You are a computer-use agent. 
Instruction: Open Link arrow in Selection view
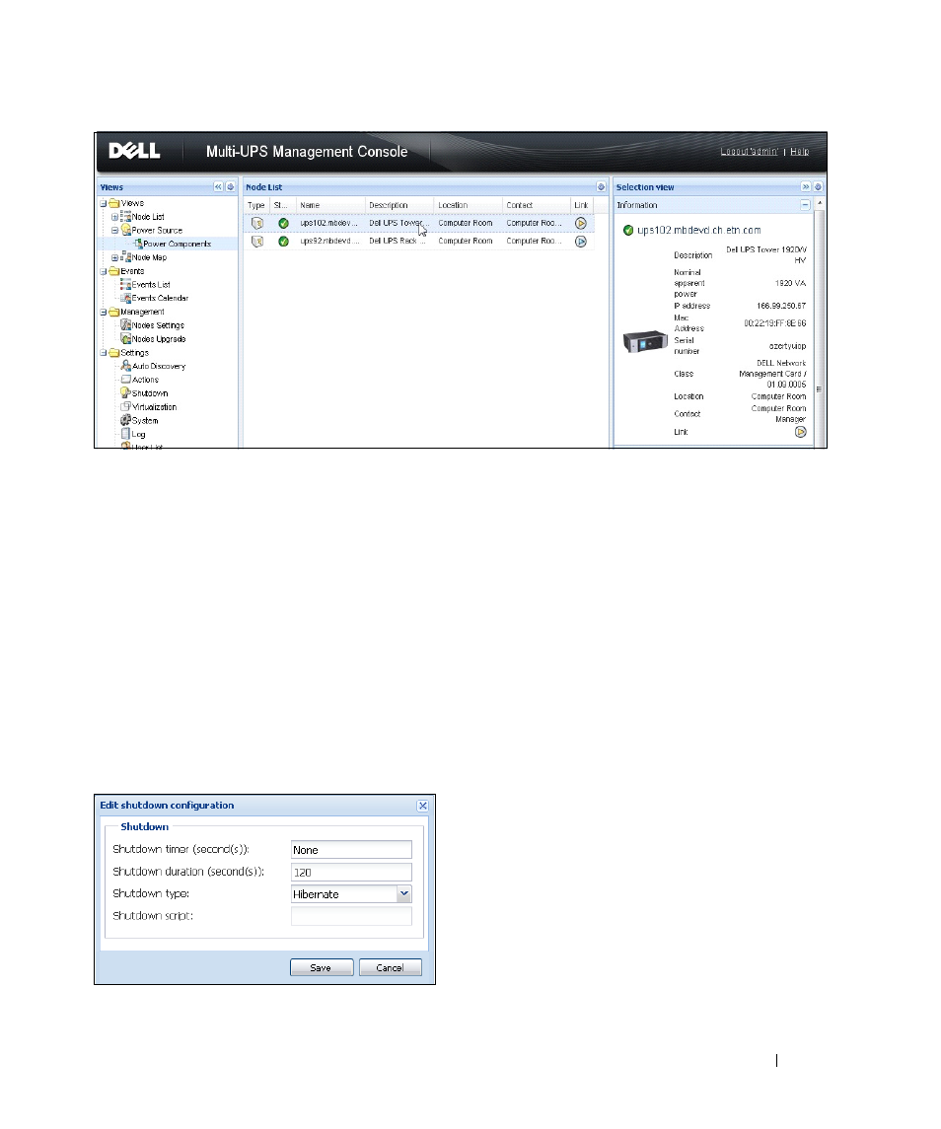(x=801, y=432)
